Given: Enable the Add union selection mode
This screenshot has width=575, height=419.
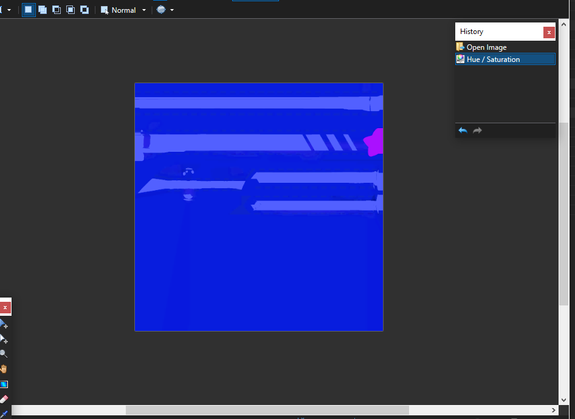Looking at the screenshot, I should pyautogui.click(x=42, y=10).
